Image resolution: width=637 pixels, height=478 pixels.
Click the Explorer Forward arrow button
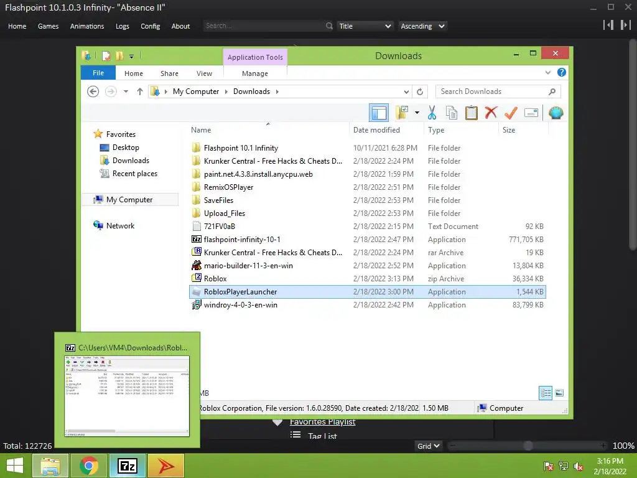click(111, 91)
